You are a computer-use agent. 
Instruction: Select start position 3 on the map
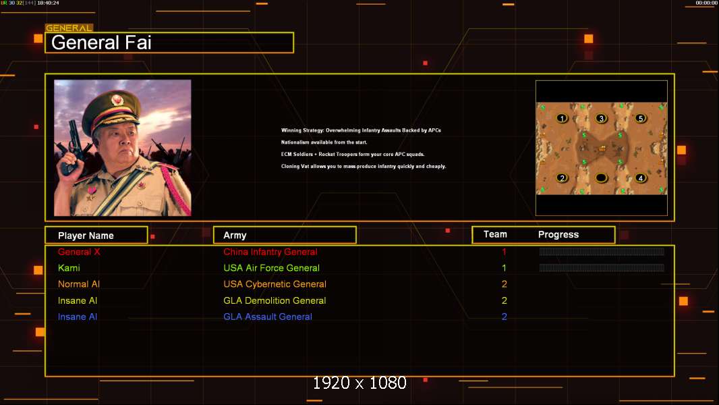click(601, 118)
